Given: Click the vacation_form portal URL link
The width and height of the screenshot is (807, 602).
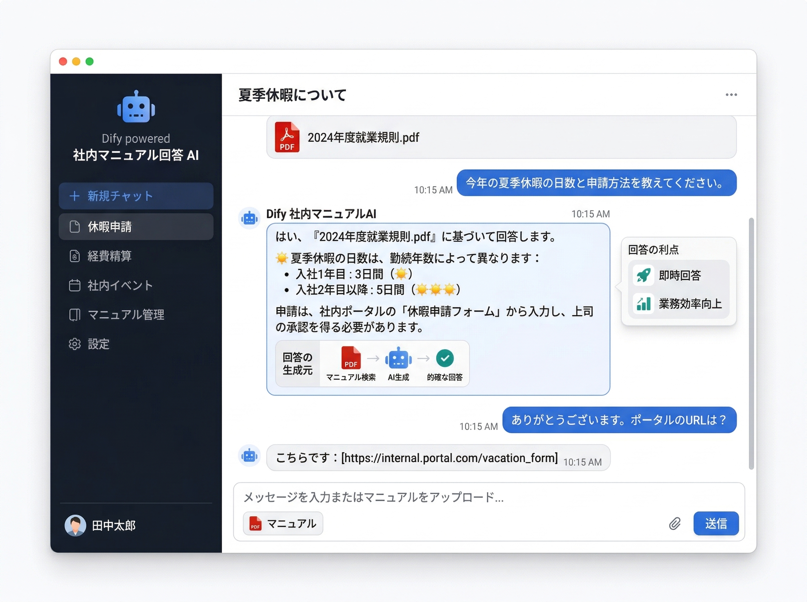Looking at the screenshot, I should pos(449,458).
